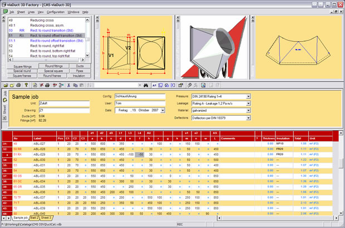Open the Sheet menu
The width and height of the screenshot is (345, 228).
(21, 12)
